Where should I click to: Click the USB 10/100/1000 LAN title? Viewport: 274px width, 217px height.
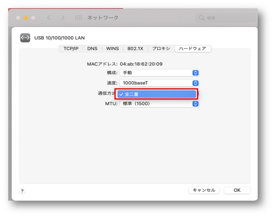pyautogui.click(x=60, y=38)
